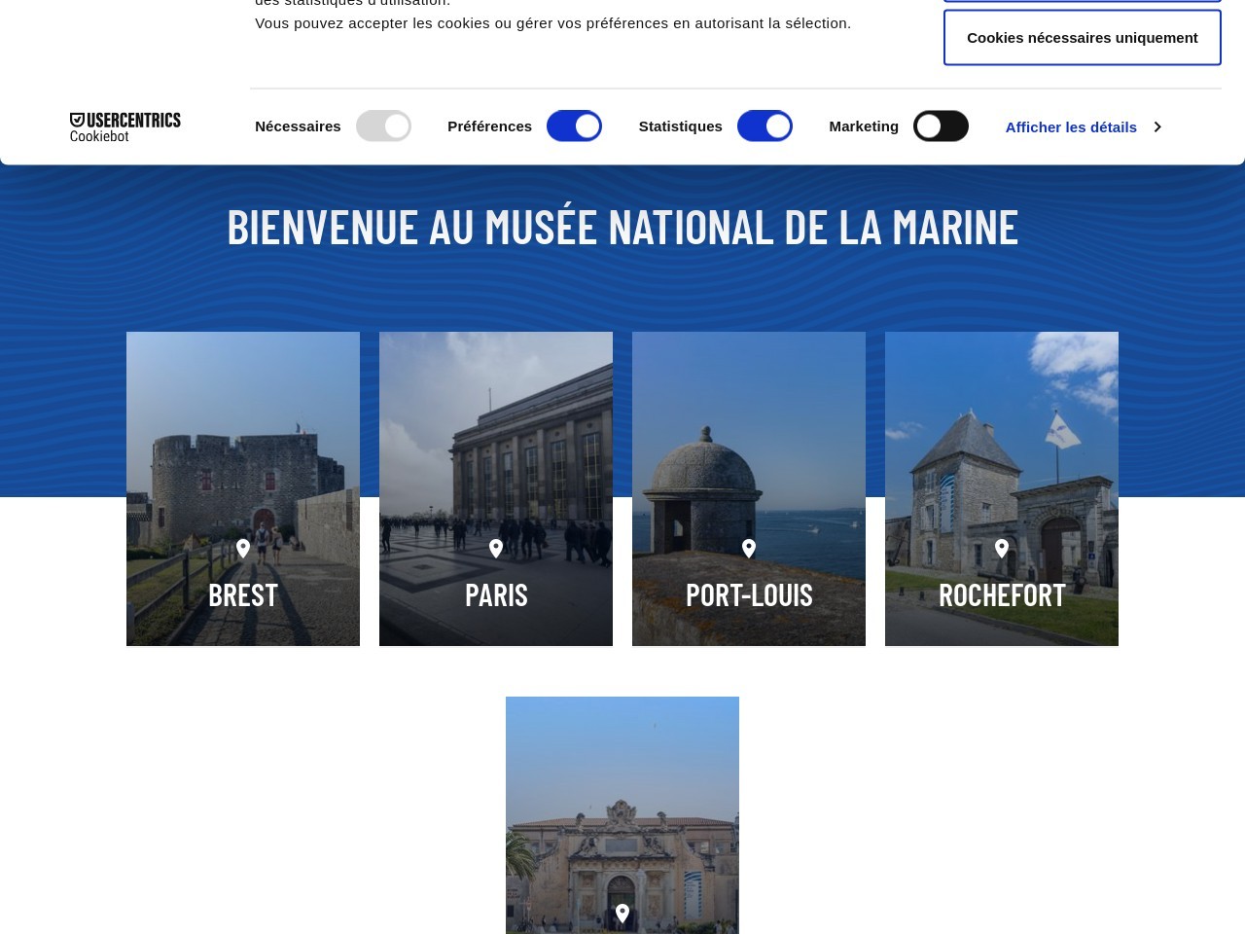Click the Usercentrics Cookiebot logo
Screen dimensions: 1245x934
point(124,127)
